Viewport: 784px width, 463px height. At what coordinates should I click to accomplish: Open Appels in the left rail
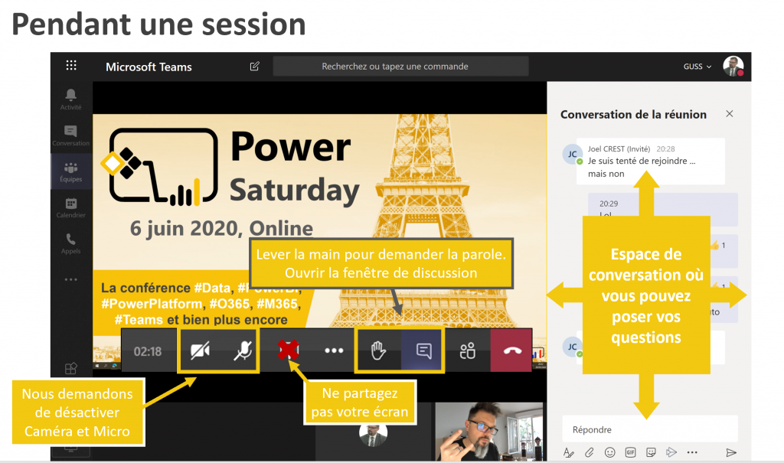71,243
